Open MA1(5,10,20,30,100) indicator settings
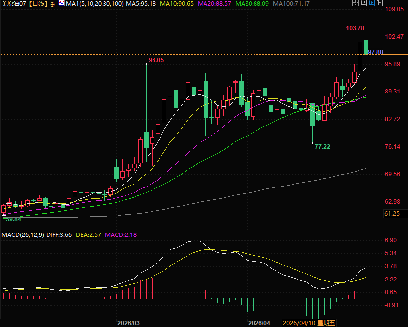408x327 pixels. pyautogui.click(x=95, y=4)
